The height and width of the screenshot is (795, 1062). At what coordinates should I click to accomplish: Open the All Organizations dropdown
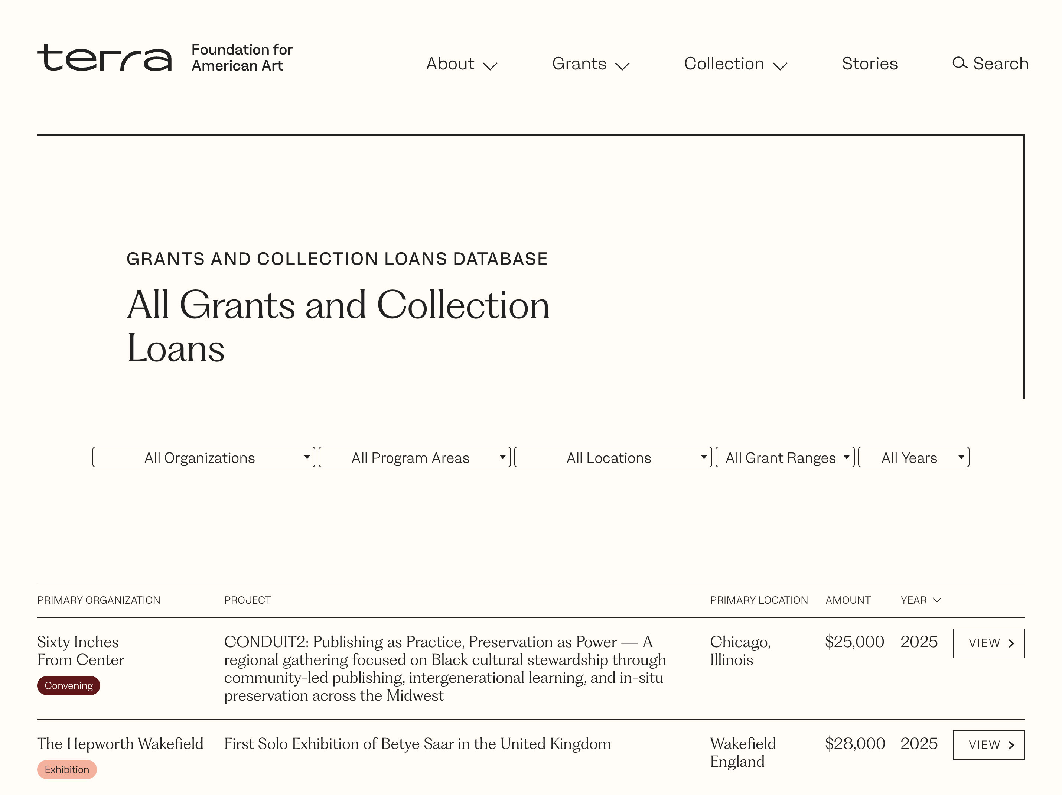(203, 457)
